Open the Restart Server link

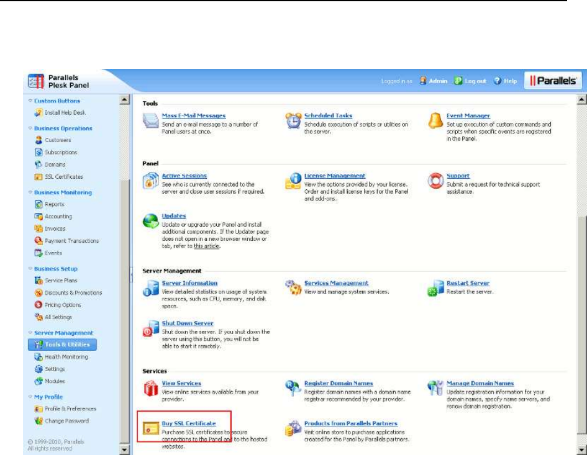click(468, 283)
